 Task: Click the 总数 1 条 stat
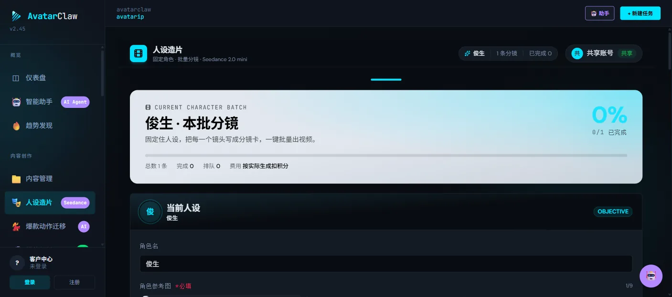click(156, 166)
